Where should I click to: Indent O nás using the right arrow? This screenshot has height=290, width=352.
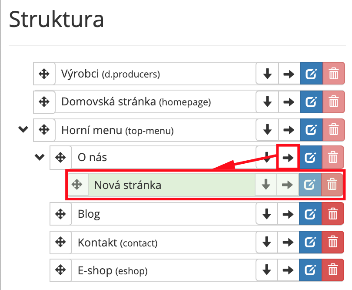click(x=288, y=157)
